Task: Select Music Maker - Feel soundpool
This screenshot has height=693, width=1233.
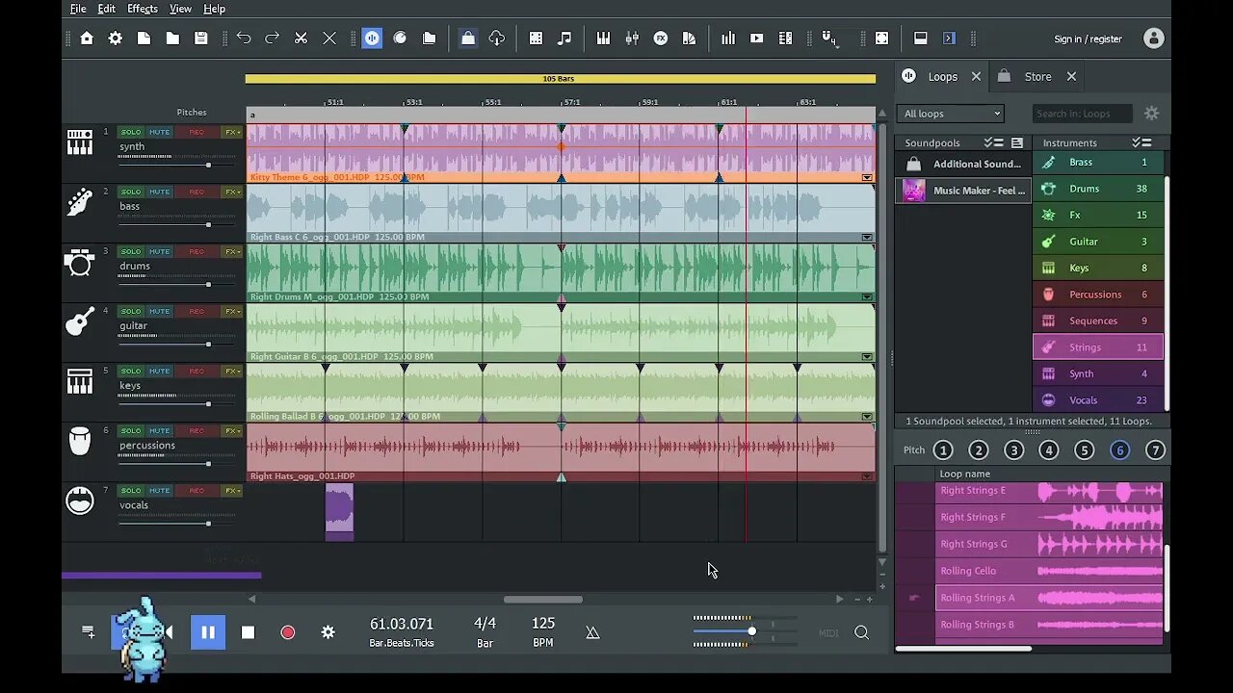Action: (x=963, y=191)
